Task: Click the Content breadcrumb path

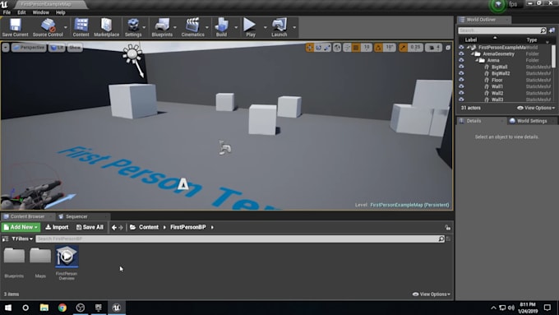Action: point(149,227)
